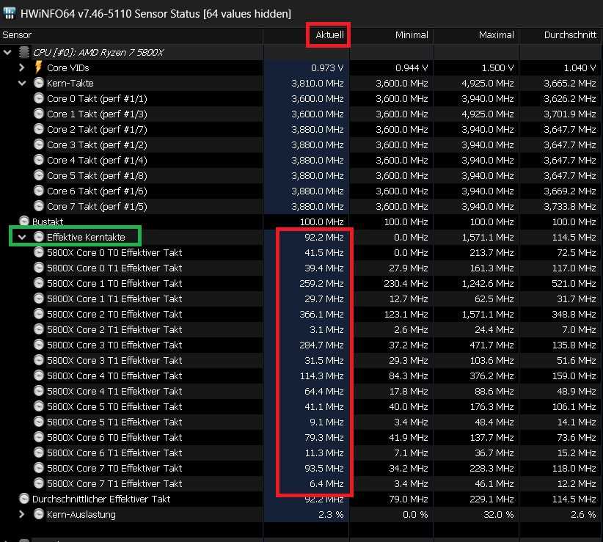Click the icon of Core 3 T1 Effektiver Takt

pyautogui.click(x=39, y=360)
